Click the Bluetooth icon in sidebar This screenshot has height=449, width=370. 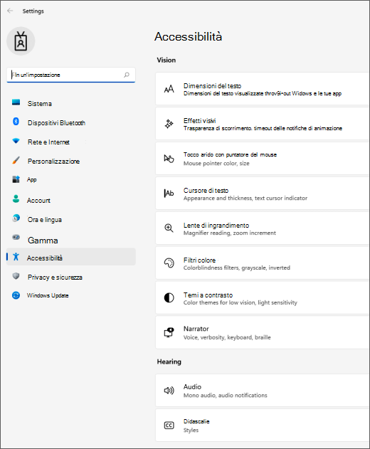tap(16, 122)
